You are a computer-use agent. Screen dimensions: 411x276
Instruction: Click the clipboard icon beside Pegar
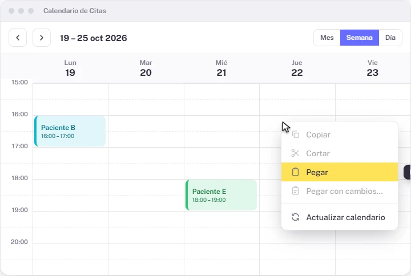pos(296,172)
